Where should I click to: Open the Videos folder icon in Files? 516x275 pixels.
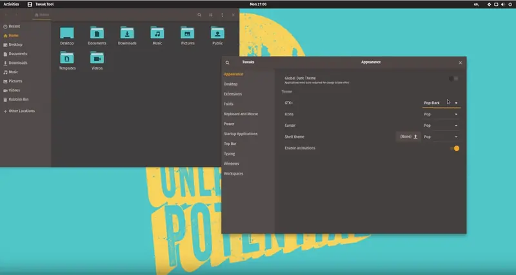point(97,58)
